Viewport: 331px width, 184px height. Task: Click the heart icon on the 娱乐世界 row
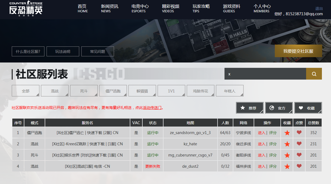tap(299, 155)
